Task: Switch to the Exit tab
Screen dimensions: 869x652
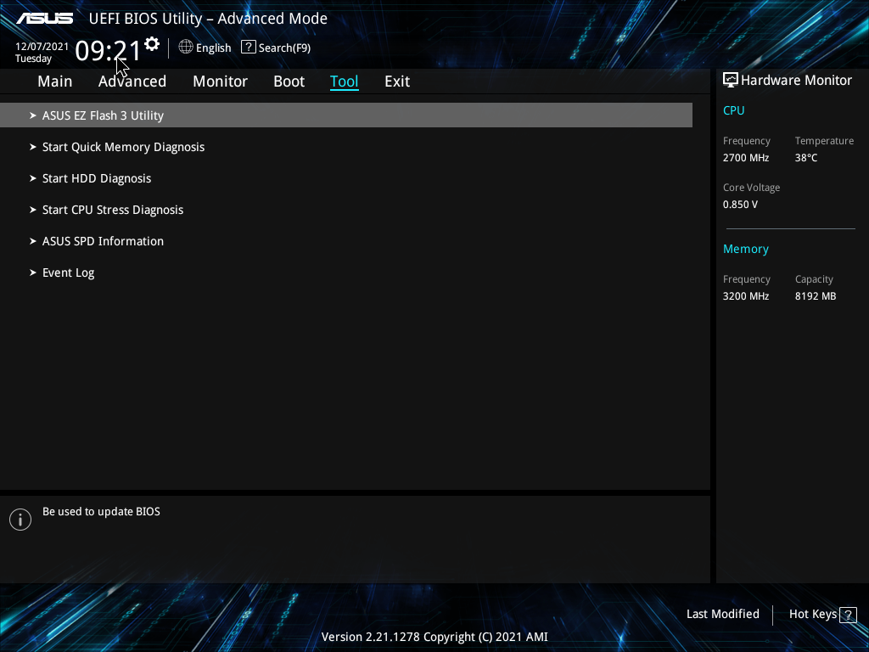Action: coord(397,81)
